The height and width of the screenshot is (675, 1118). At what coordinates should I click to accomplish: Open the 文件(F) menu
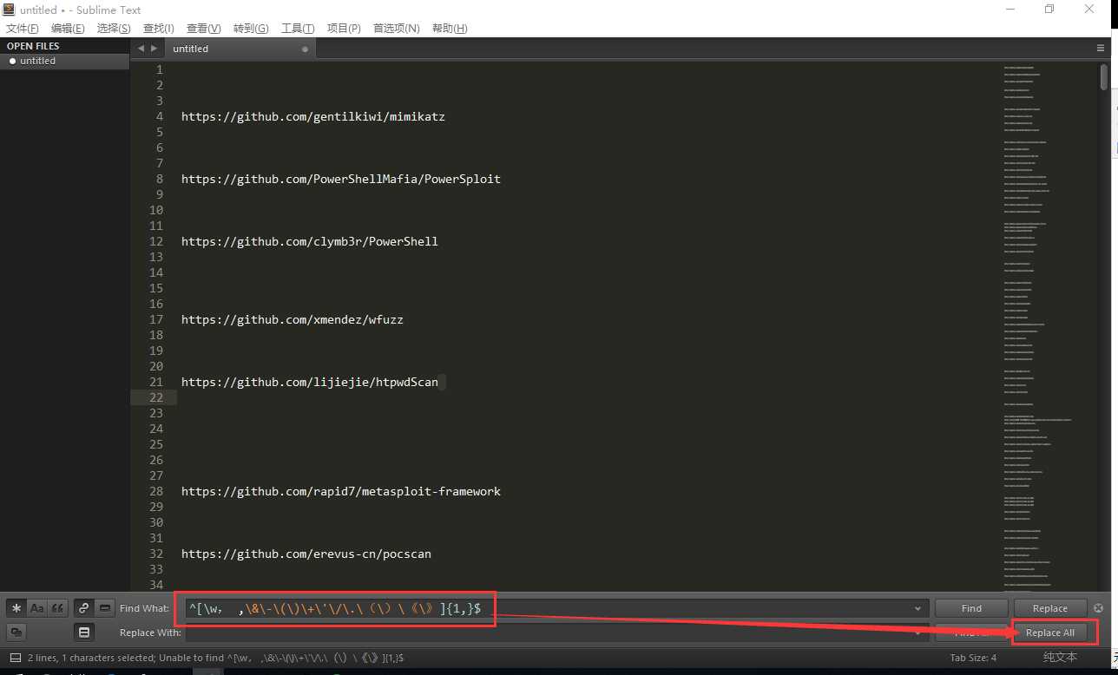23,29
